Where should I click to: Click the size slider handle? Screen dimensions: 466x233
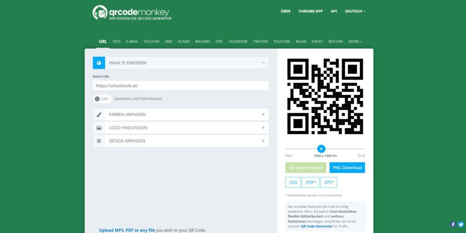tap(321, 149)
